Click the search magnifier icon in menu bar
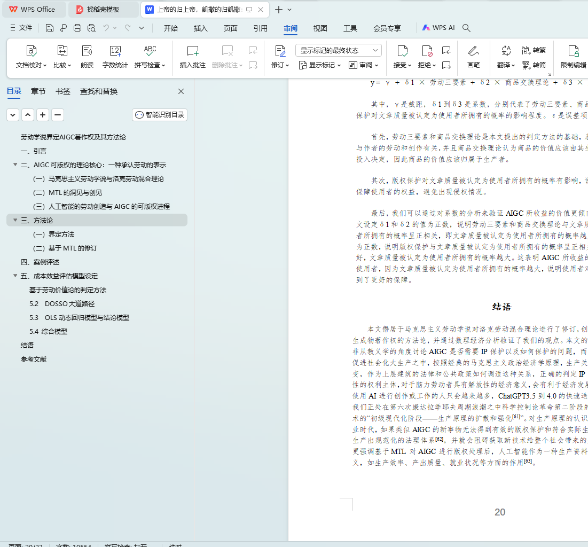Screen dimensions: 588x547 click(x=466, y=28)
